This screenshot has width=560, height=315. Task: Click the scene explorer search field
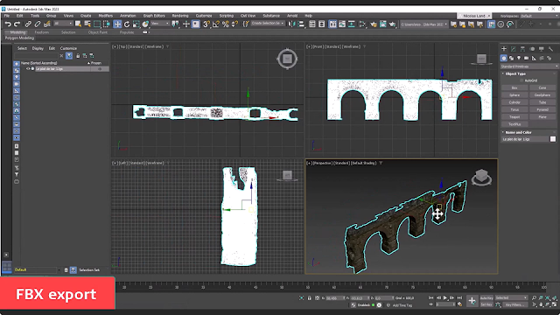pos(36,56)
